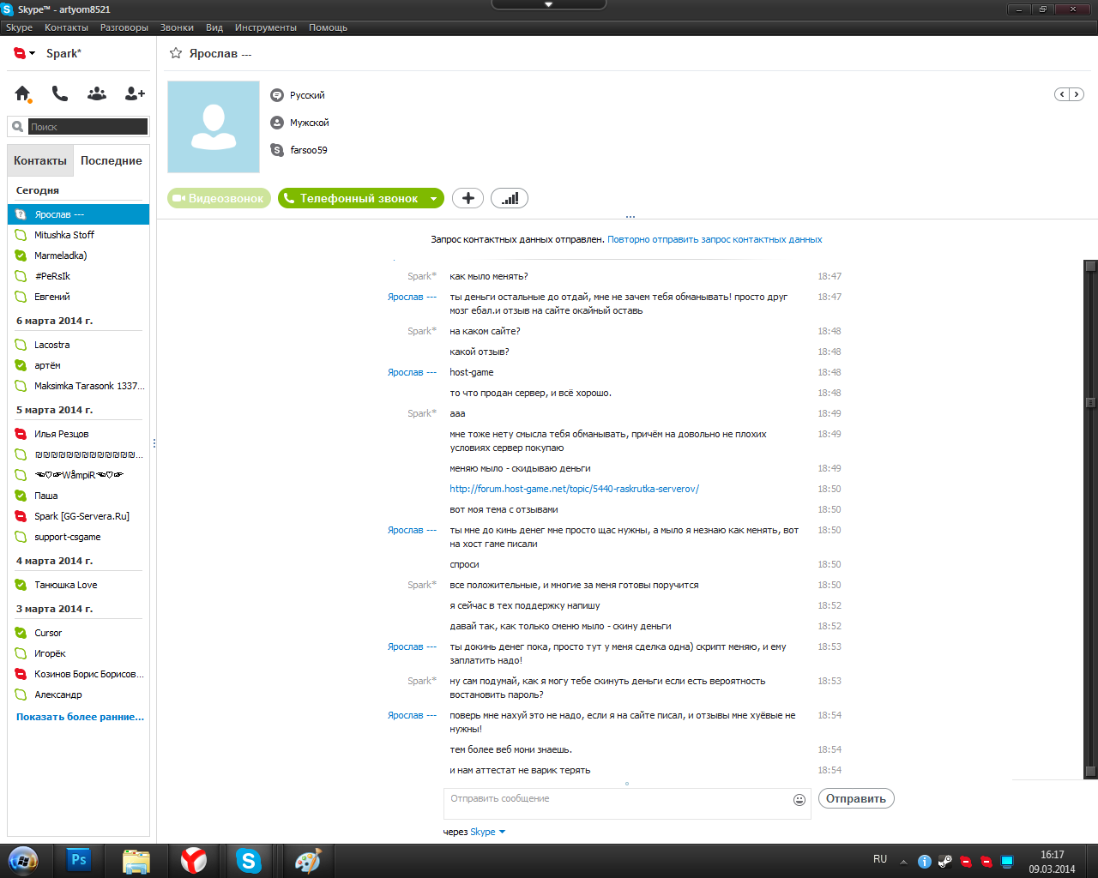Select contact Паша
1098x878 pixels.
(x=78, y=496)
